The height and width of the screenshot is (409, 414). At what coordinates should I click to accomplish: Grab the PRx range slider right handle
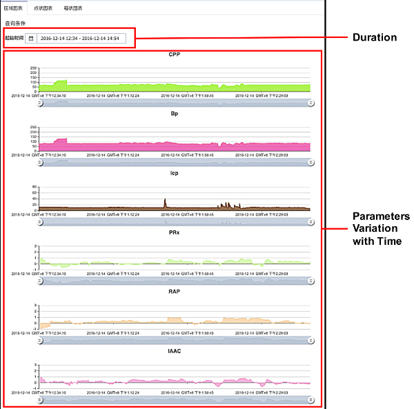coord(311,281)
